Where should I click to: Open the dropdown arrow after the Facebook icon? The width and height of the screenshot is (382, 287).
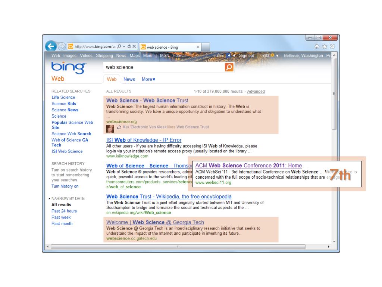234,56
